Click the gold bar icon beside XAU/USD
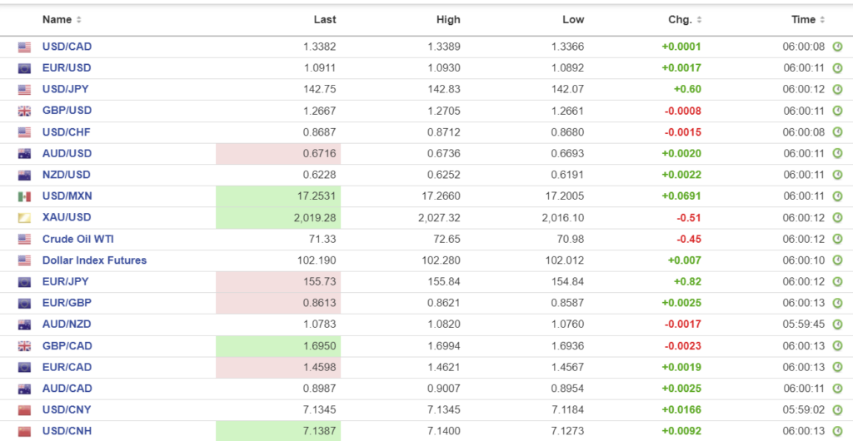 [24, 218]
